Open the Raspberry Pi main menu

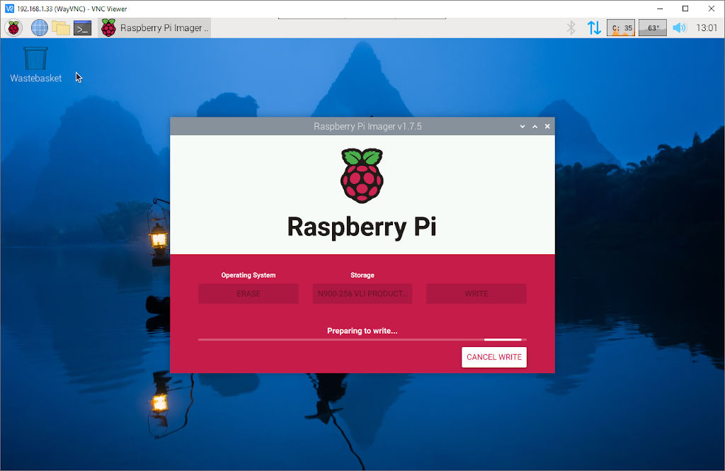click(x=14, y=28)
